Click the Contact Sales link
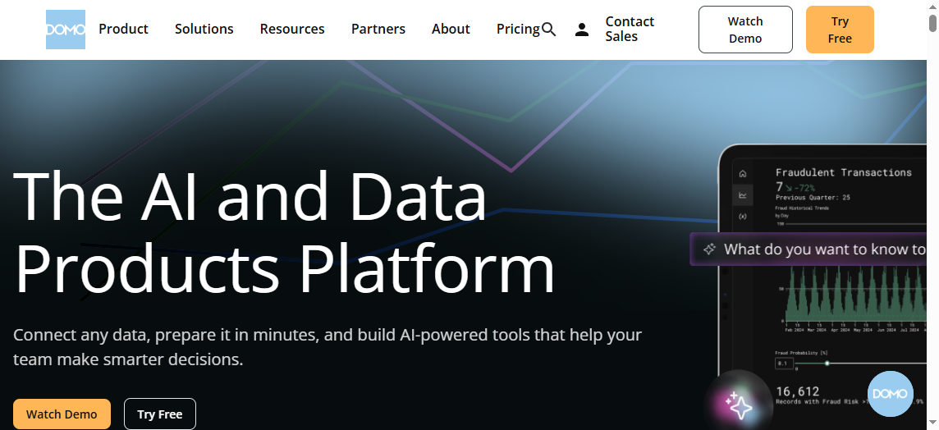This screenshot has width=939, height=430. [630, 29]
